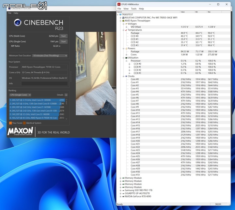This screenshot has height=210, width=235.
Task: Open File menu in Cinebench window
Action: 9,13
